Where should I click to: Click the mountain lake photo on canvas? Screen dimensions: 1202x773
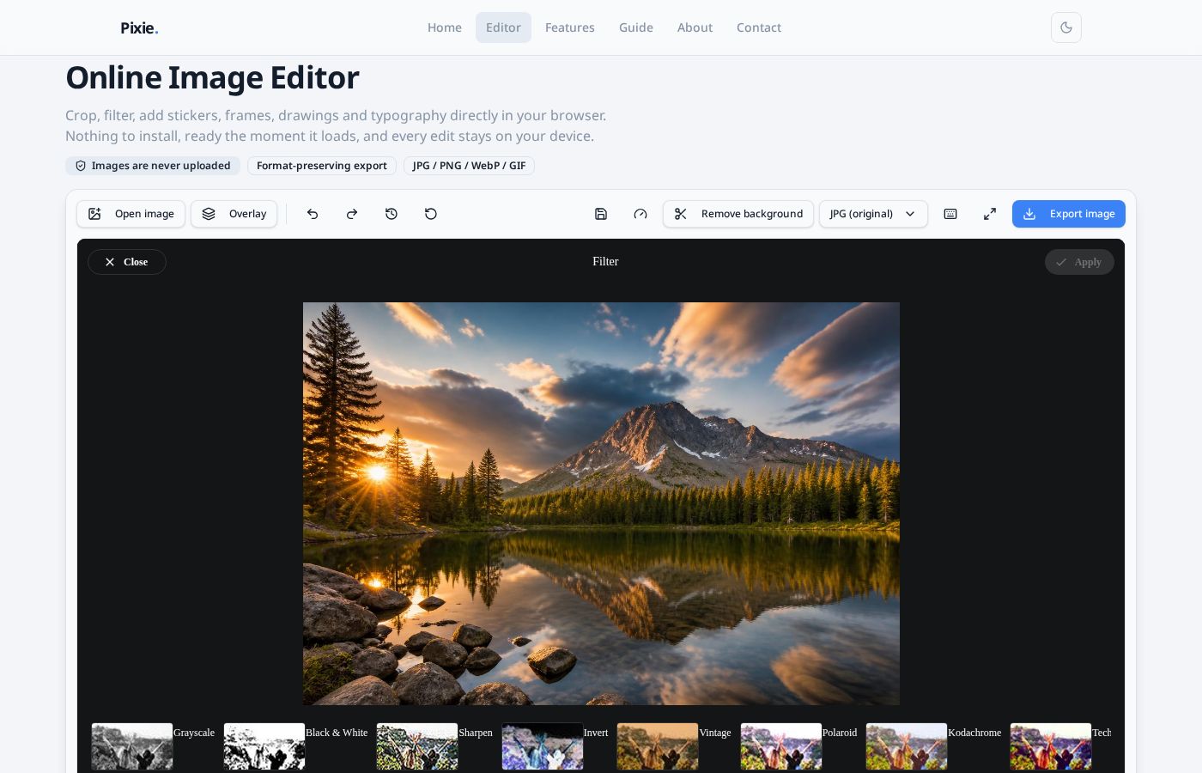coord(601,503)
